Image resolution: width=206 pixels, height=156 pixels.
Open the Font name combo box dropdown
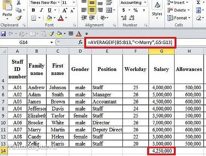59,3
